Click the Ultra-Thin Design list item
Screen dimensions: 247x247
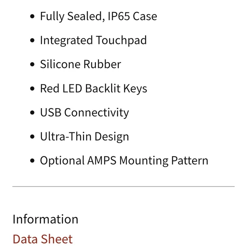pyautogui.click(x=84, y=136)
